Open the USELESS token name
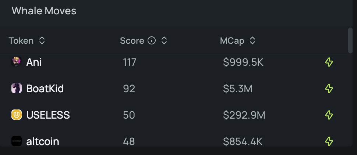The height and width of the screenshot is (155, 357). [48, 115]
